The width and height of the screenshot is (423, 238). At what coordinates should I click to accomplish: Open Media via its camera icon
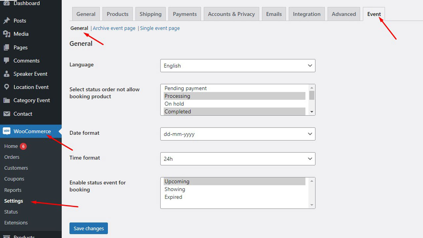click(7, 34)
